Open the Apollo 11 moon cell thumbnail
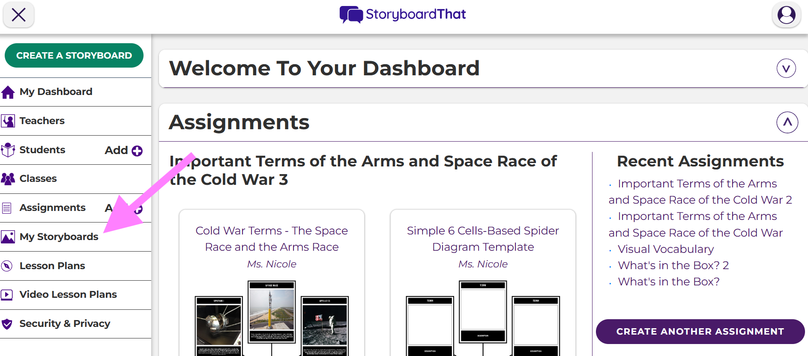The image size is (808, 356). (325, 326)
